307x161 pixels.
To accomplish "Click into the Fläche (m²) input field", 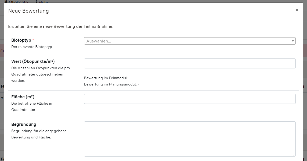I will [190, 99].
